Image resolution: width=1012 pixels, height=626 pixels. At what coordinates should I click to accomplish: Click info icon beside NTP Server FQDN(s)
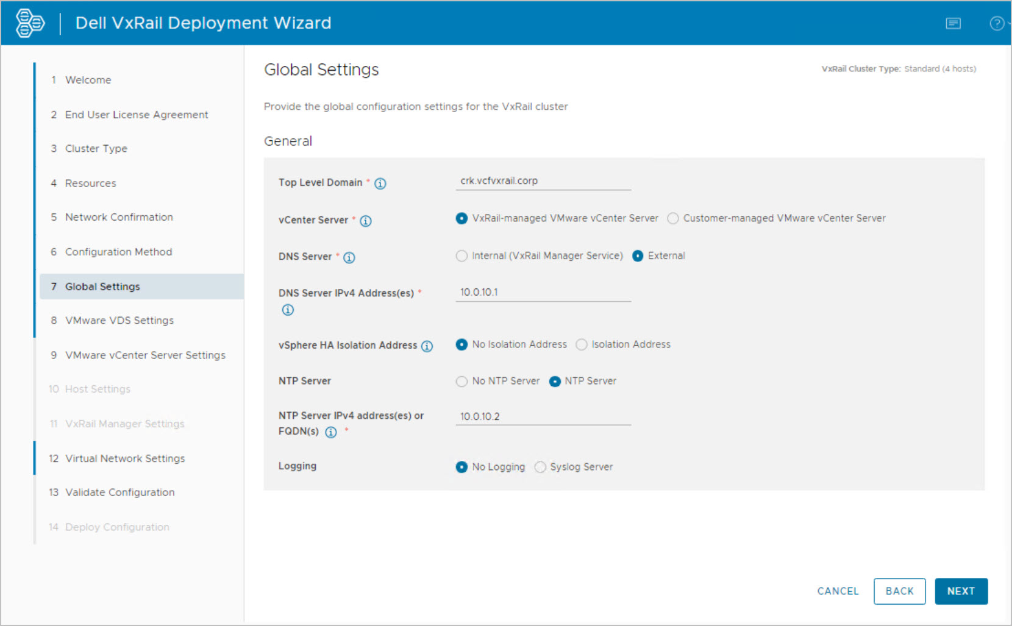(331, 432)
